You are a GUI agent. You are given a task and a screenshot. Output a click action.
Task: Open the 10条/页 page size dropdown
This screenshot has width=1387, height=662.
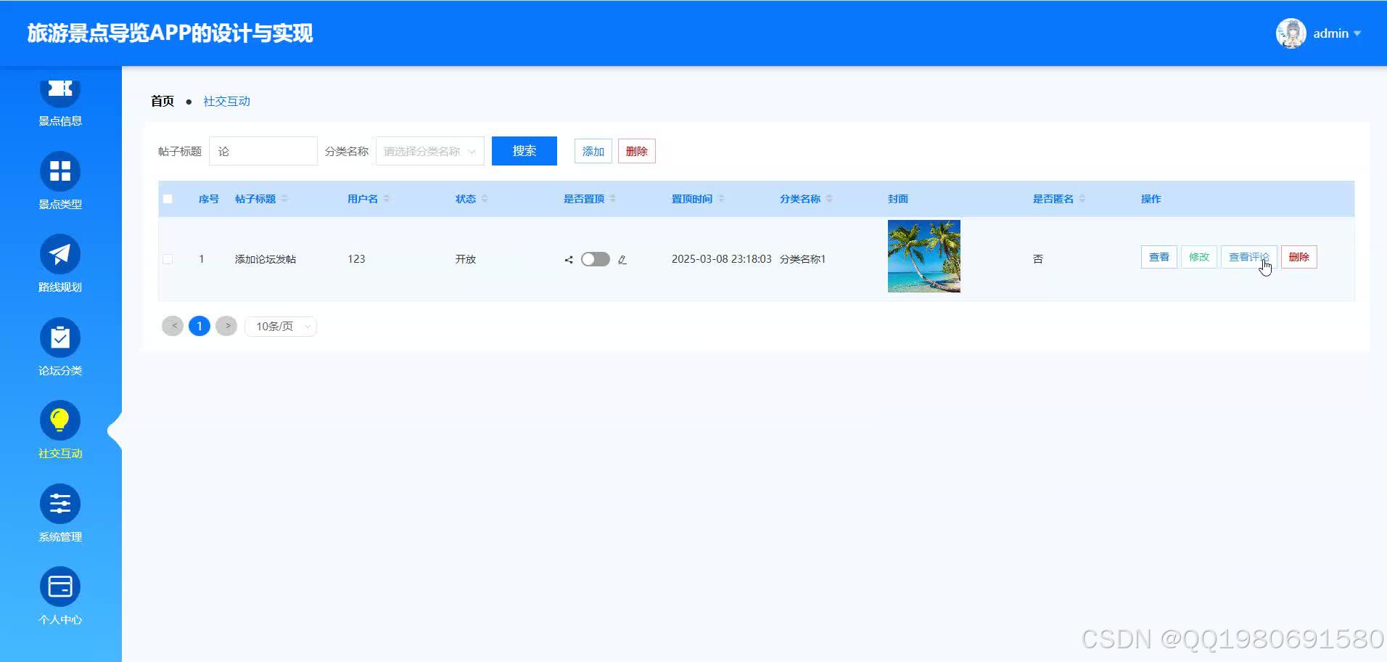(280, 326)
